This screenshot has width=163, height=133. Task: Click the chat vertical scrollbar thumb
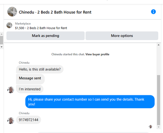tap(158, 100)
